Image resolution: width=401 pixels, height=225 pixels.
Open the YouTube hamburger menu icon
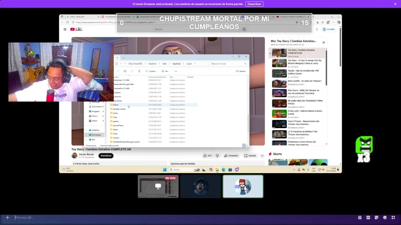tap(65, 29)
